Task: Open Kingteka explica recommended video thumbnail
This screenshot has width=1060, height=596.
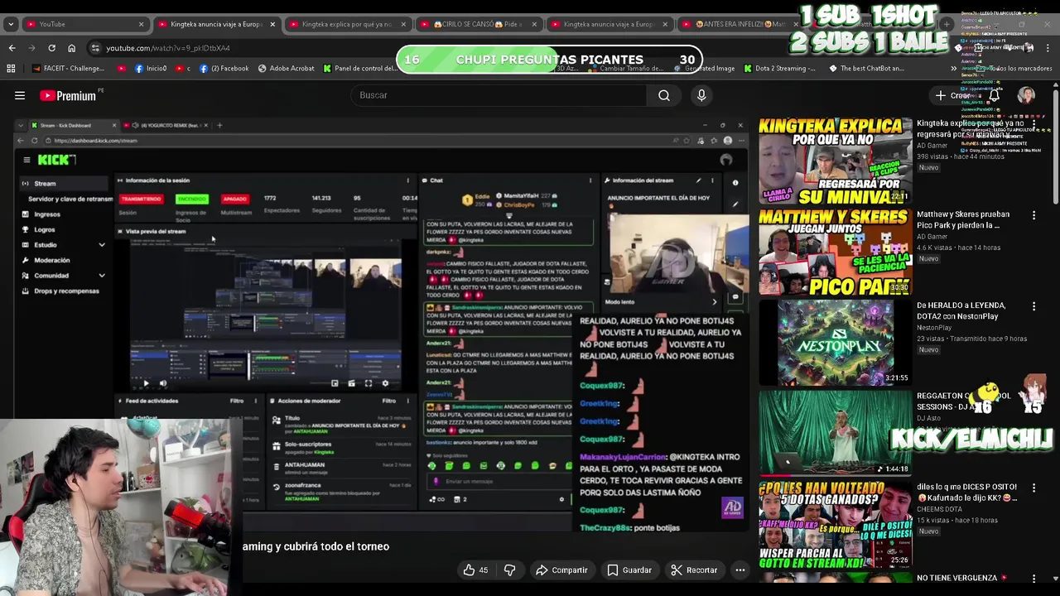Action: click(835, 161)
